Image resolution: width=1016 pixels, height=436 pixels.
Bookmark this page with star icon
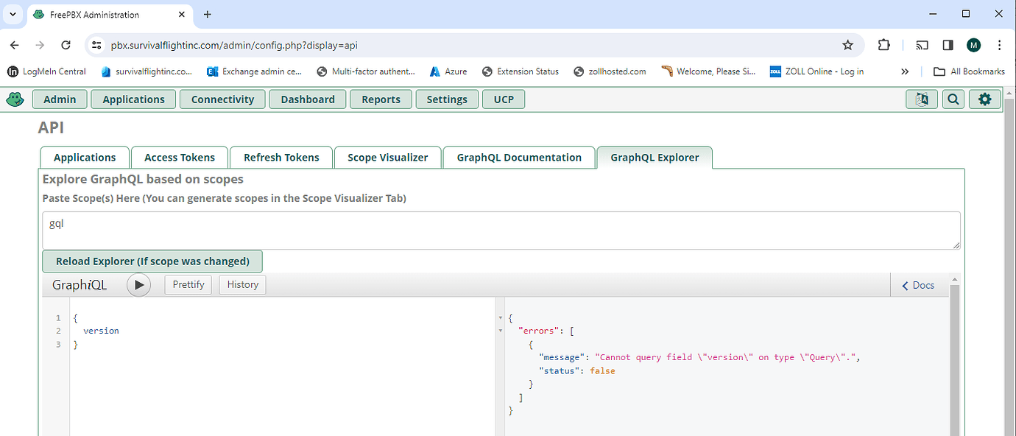pyautogui.click(x=847, y=45)
